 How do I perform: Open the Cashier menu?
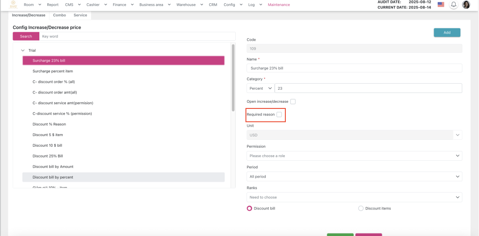97,5
